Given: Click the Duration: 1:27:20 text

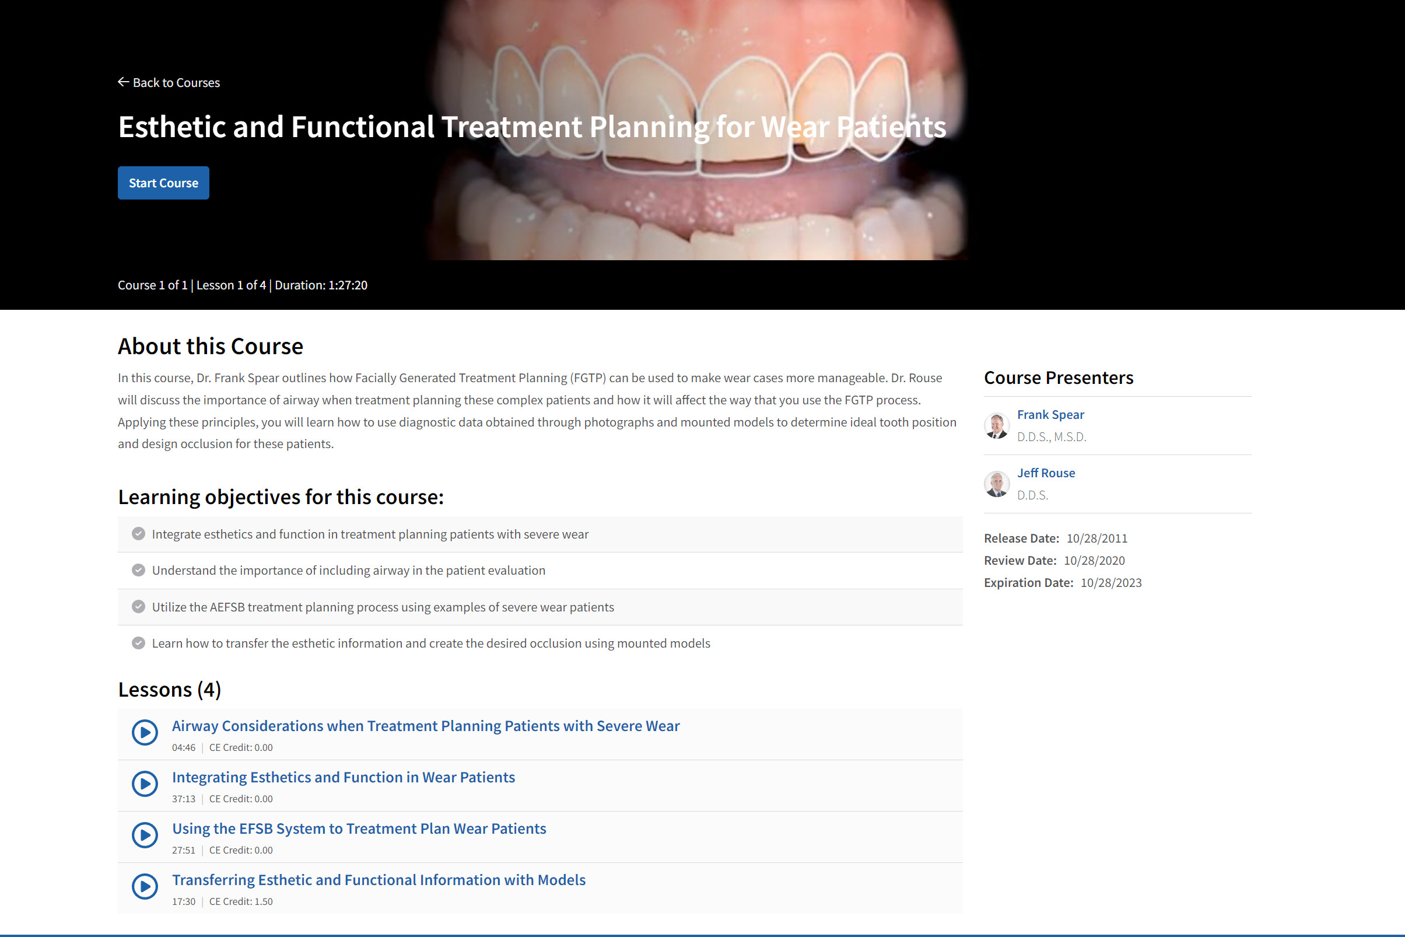Looking at the screenshot, I should point(321,285).
